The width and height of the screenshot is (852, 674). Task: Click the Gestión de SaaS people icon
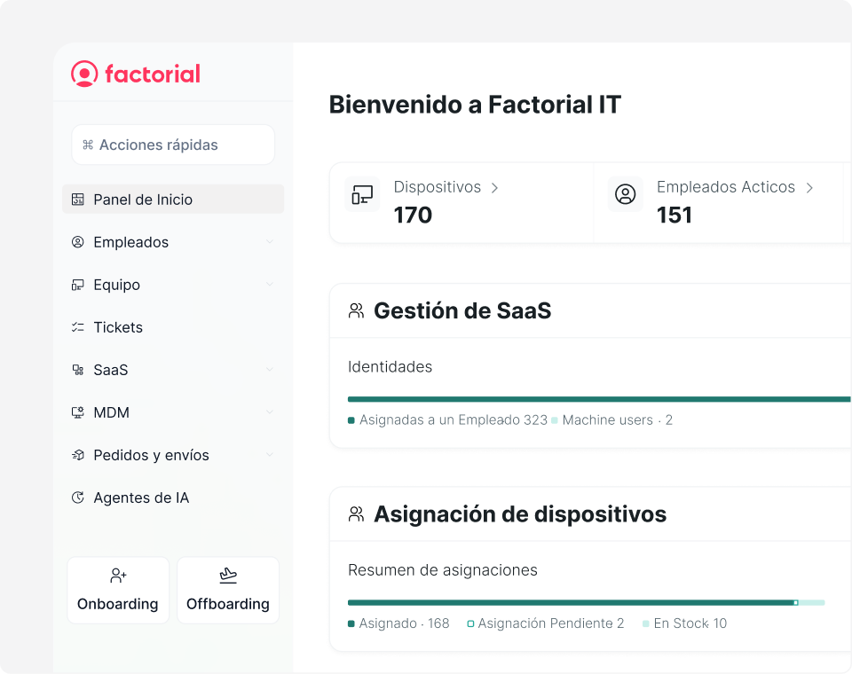356,311
